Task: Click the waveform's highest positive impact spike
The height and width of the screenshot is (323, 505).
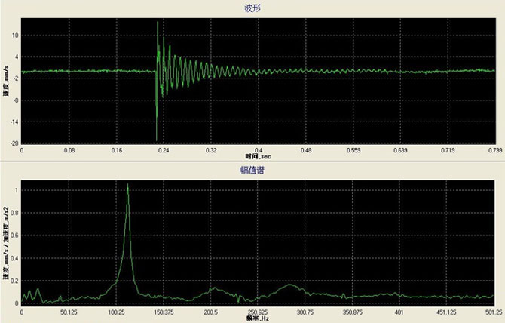Action: [158, 23]
